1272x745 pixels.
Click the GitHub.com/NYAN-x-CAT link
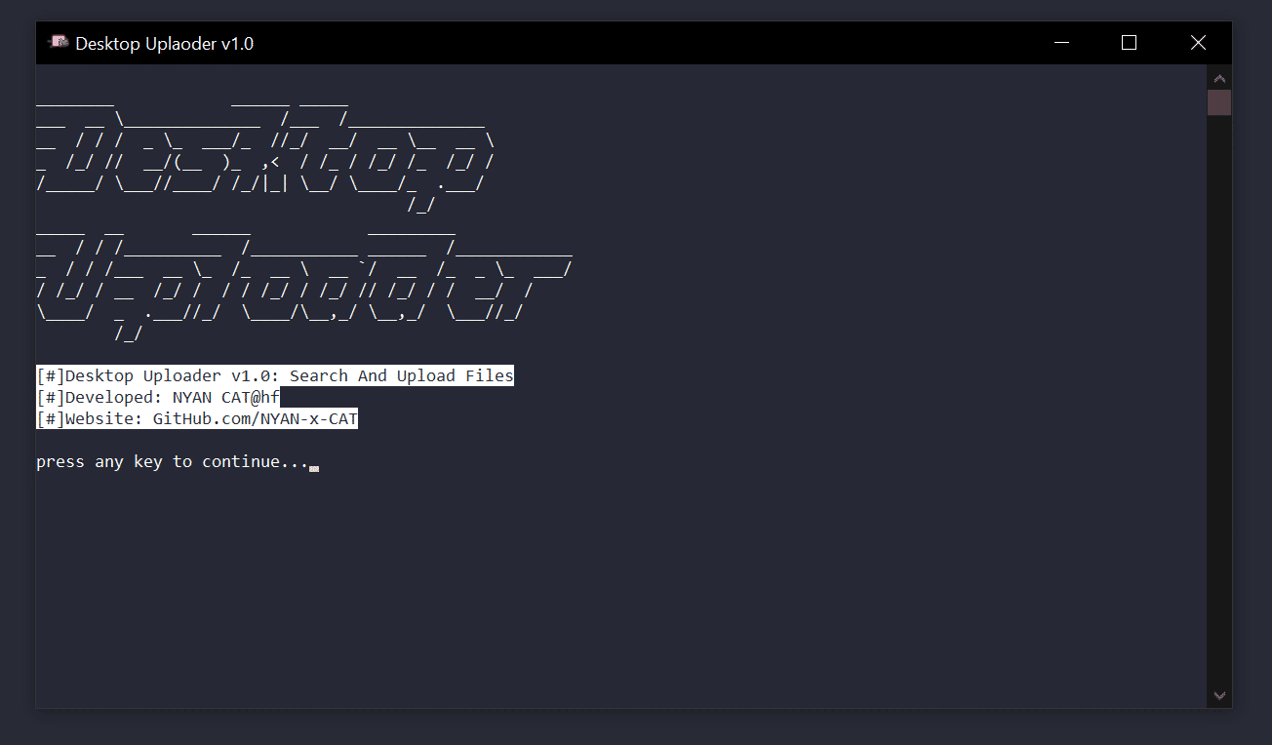click(x=254, y=417)
